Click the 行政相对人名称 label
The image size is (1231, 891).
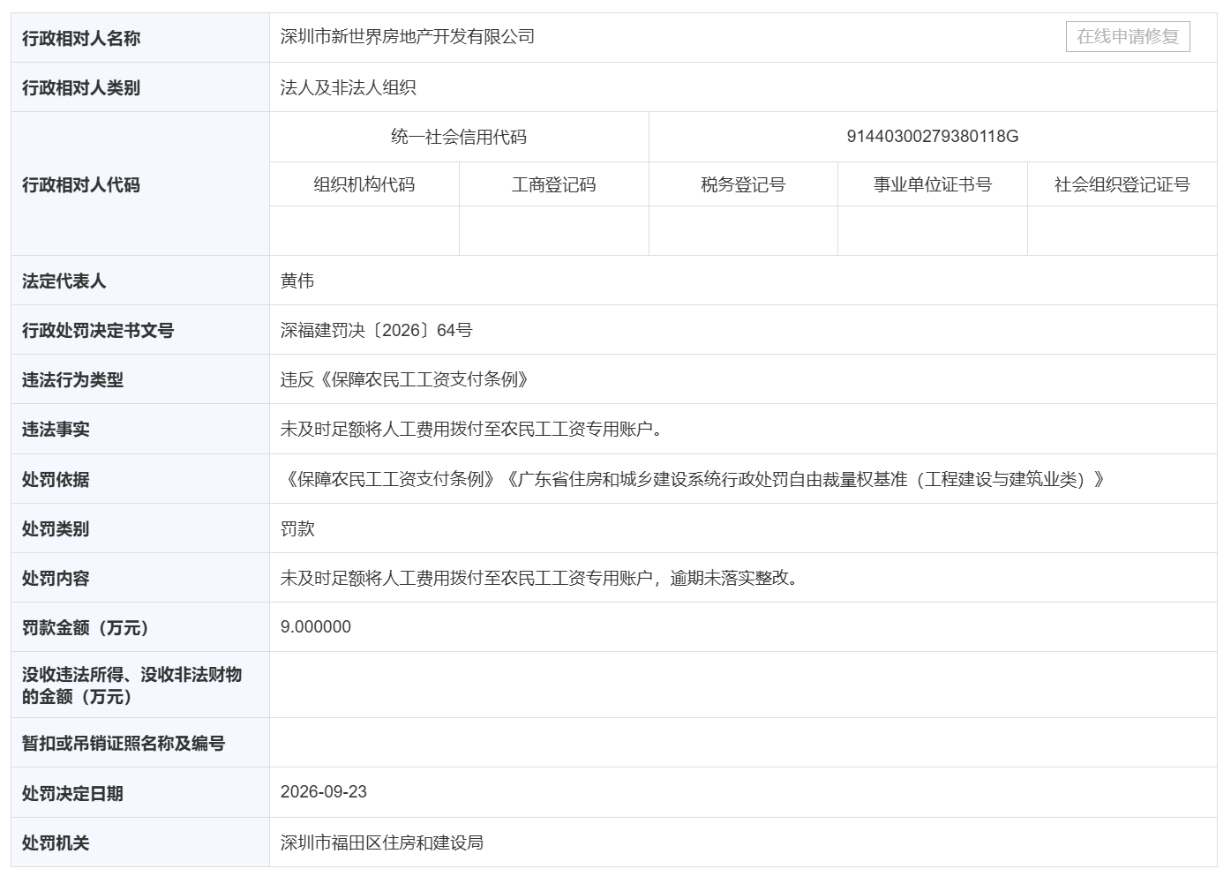pyautogui.click(x=81, y=39)
